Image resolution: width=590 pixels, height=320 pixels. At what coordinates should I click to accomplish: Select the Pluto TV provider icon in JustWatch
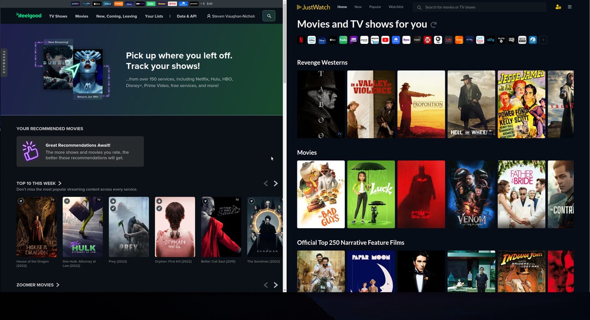coord(501,40)
